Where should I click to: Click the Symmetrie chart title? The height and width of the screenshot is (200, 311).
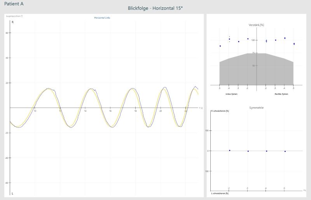(256, 108)
